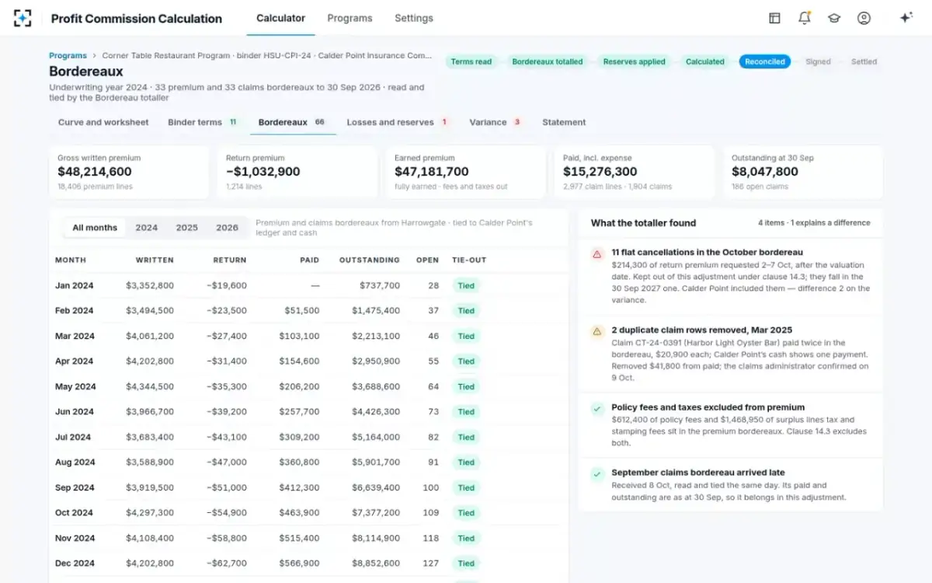Select the Bordereaux tab
Viewport: 932px width, 583px height.
pyautogui.click(x=292, y=122)
